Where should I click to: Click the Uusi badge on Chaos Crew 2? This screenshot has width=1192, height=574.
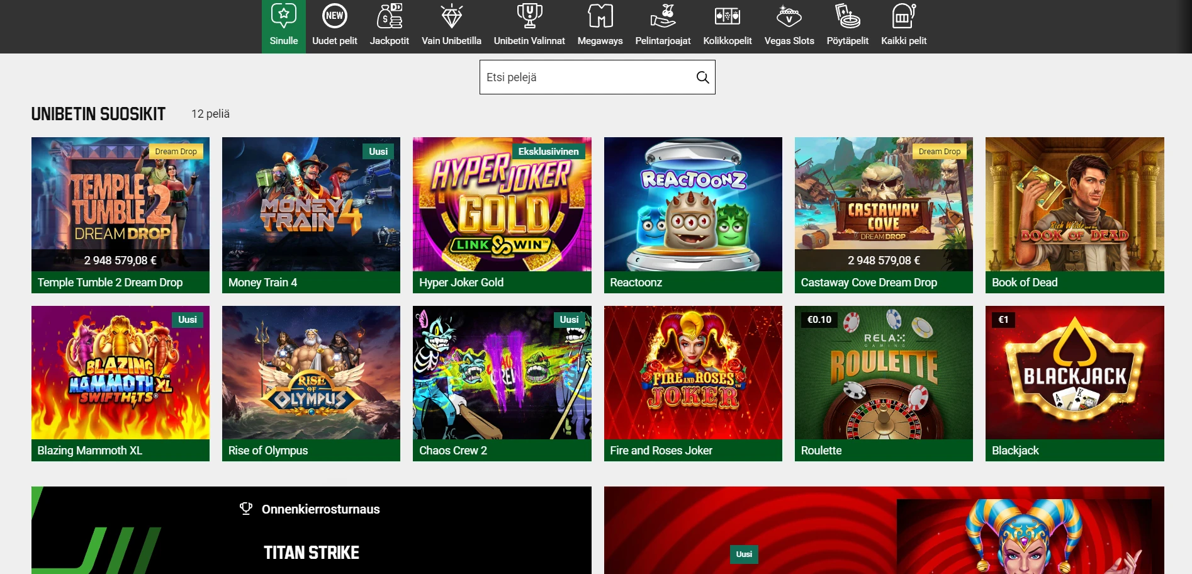coord(569,320)
